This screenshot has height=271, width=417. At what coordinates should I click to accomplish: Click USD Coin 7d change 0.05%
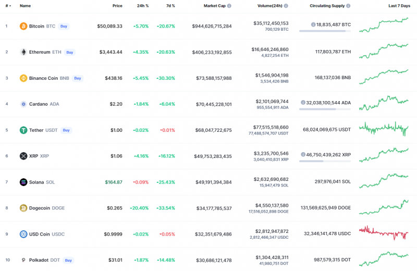[x=167, y=234]
